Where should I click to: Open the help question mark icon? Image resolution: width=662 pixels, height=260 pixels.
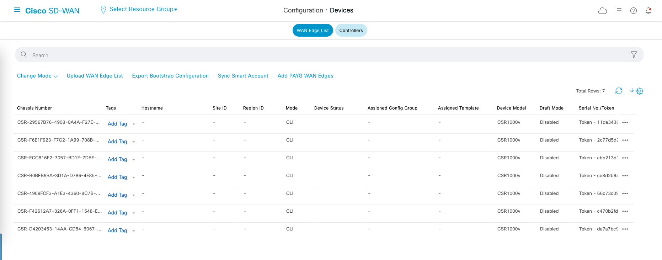tap(634, 11)
